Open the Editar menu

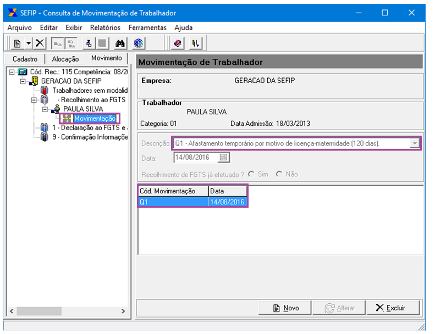[x=48, y=27]
